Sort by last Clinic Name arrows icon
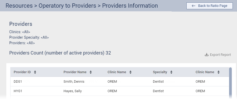The width and height of the screenshot is (237, 99). coord(218,72)
